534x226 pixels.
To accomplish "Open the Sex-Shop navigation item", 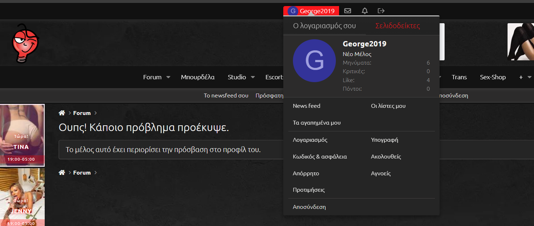I will 493,77.
